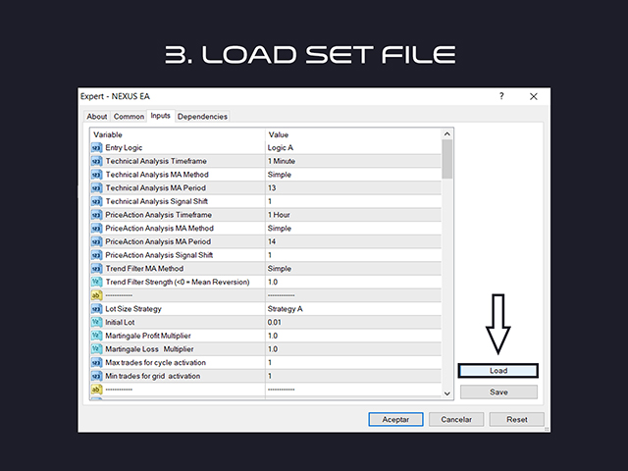Click the icon beside Entry Logic

96,148
